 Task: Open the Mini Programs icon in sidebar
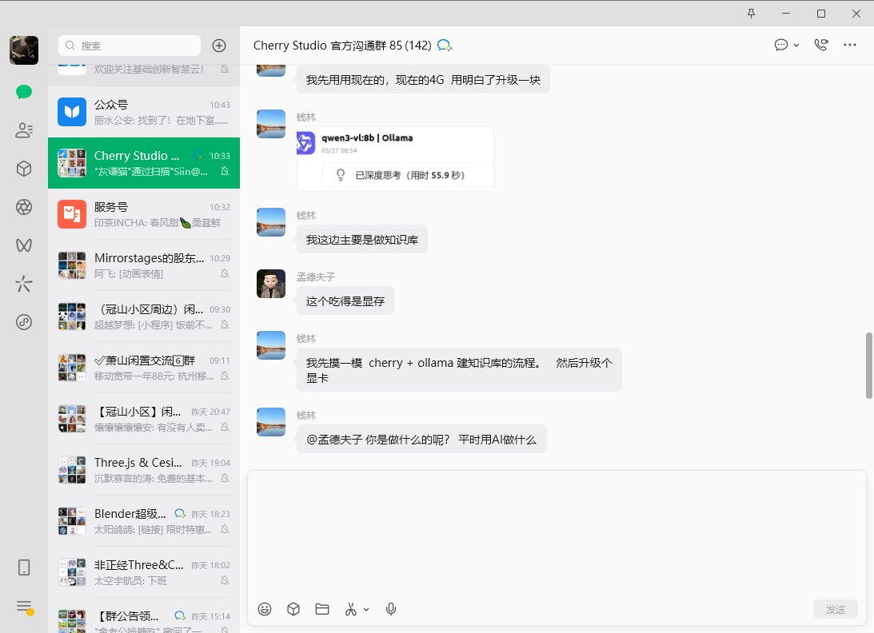coord(24,322)
